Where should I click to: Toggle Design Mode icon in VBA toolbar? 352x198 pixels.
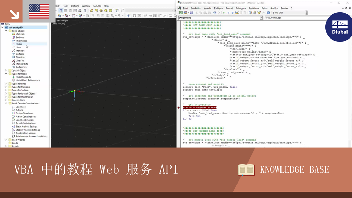(237, 13)
